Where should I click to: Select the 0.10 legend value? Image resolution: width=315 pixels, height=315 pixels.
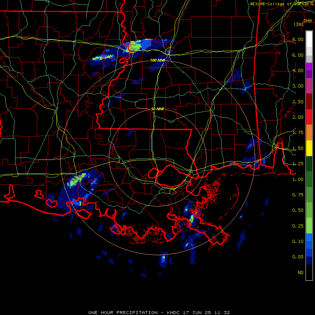pos(298,241)
